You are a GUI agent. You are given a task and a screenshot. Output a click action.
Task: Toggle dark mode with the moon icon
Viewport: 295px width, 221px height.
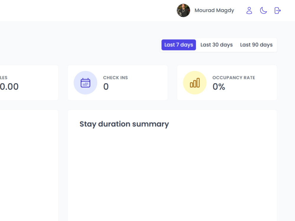tap(263, 11)
